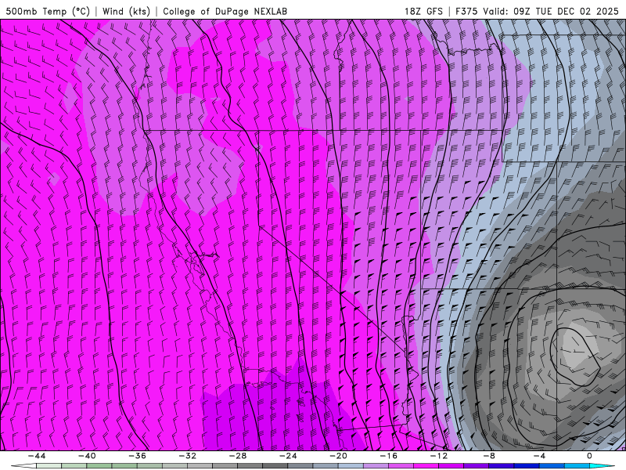The image size is (626, 470).
Task: Click the -40 colorbar tick label
Action: [87, 456]
